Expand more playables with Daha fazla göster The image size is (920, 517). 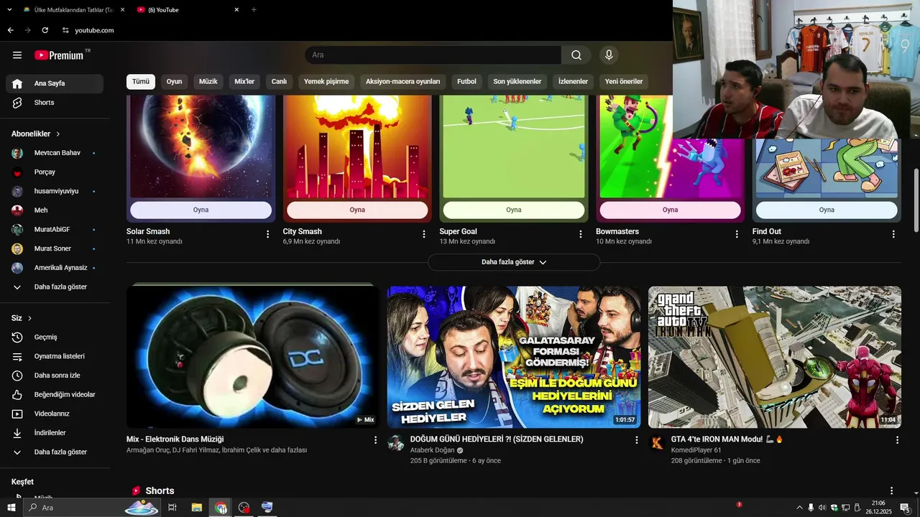[514, 262]
